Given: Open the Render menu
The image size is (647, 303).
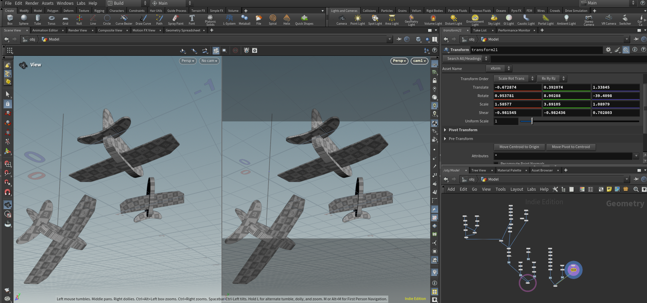Looking at the screenshot, I should (x=32, y=3).
